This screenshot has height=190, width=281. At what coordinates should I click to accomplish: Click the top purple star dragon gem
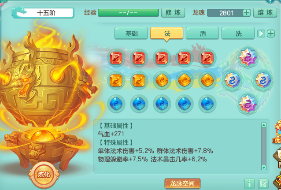click(x=248, y=57)
